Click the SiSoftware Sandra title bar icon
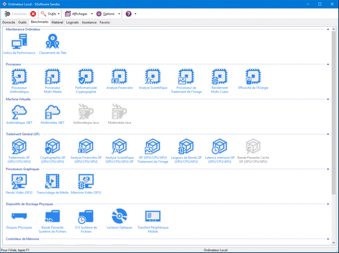The height and width of the screenshot is (253, 339). pos(4,4)
